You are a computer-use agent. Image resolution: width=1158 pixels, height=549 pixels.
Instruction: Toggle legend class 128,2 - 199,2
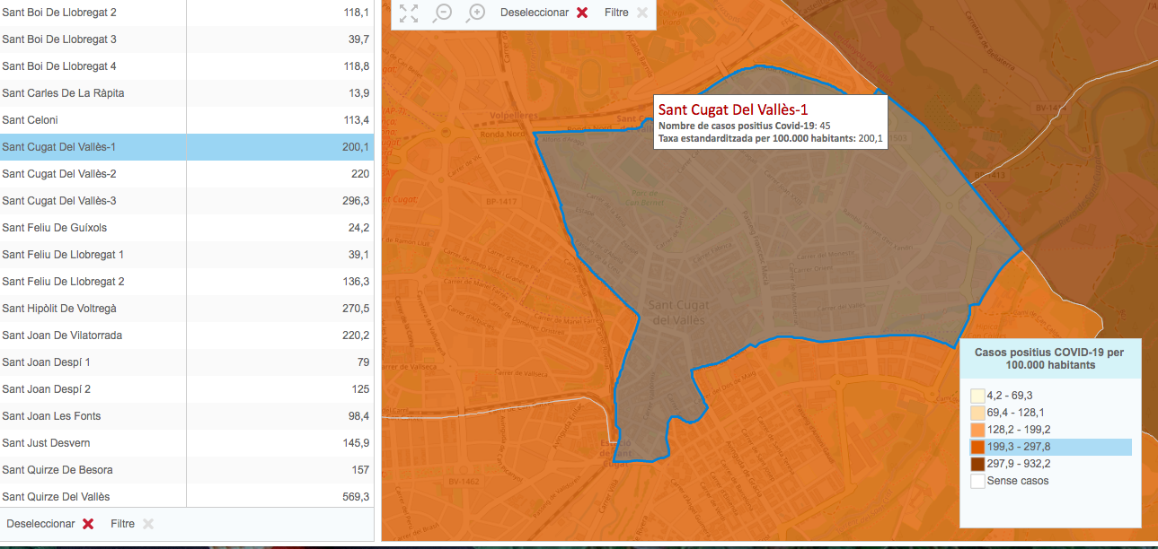pyautogui.click(x=977, y=430)
